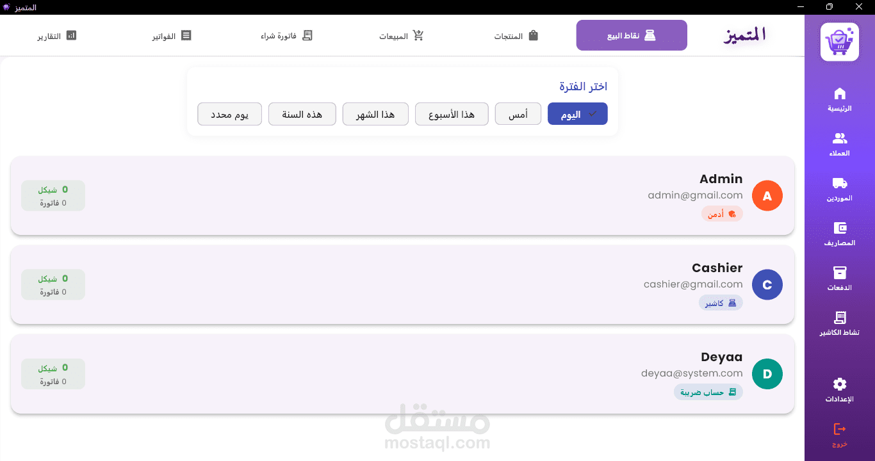875x461 pixels.
Task: Open the الرئيسية home icon in sidebar
Action: pyautogui.click(x=840, y=93)
